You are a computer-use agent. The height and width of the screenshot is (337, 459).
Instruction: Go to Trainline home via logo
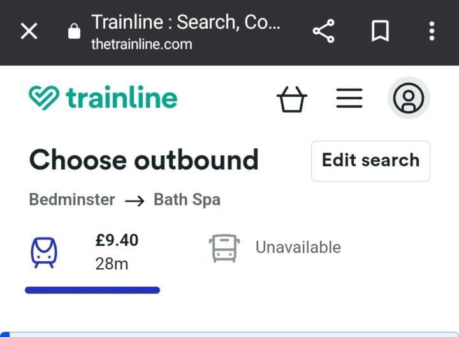tap(103, 97)
